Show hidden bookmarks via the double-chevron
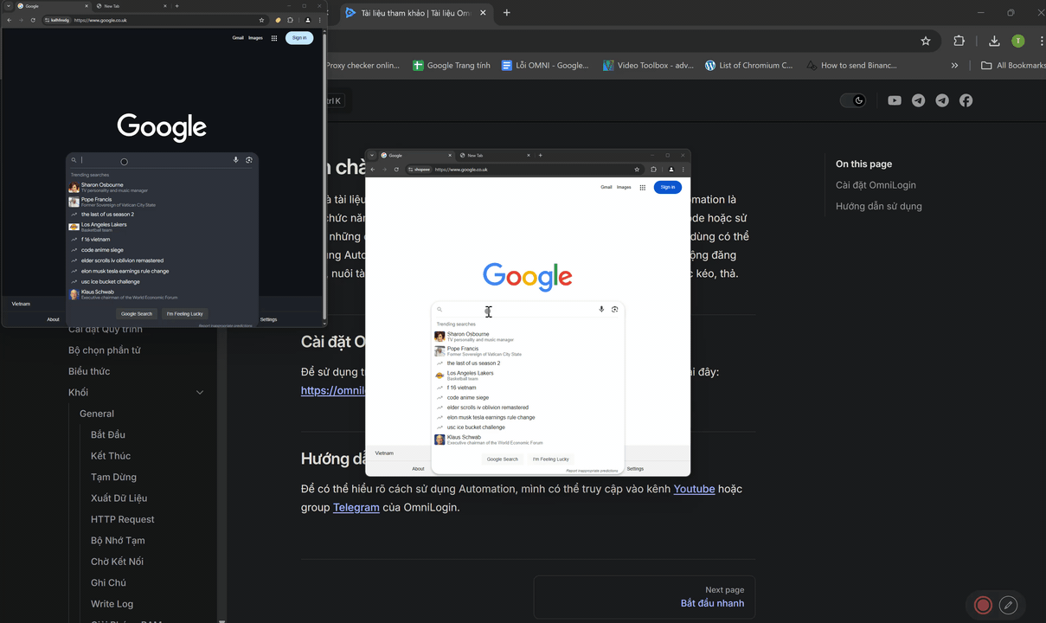 click(954, 65)
